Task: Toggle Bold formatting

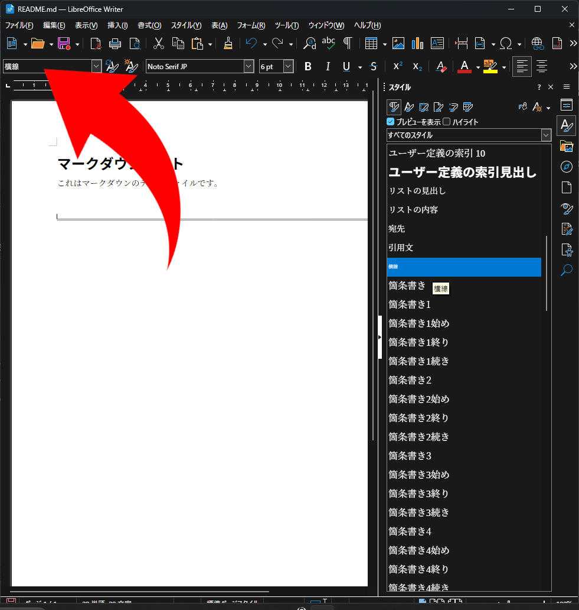Action: point(308,66)
